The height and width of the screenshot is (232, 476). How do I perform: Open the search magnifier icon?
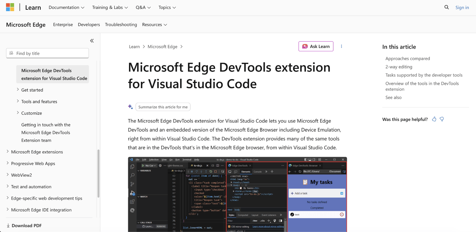[446, 7]
